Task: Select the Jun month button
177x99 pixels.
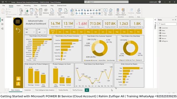Action: 96,32
